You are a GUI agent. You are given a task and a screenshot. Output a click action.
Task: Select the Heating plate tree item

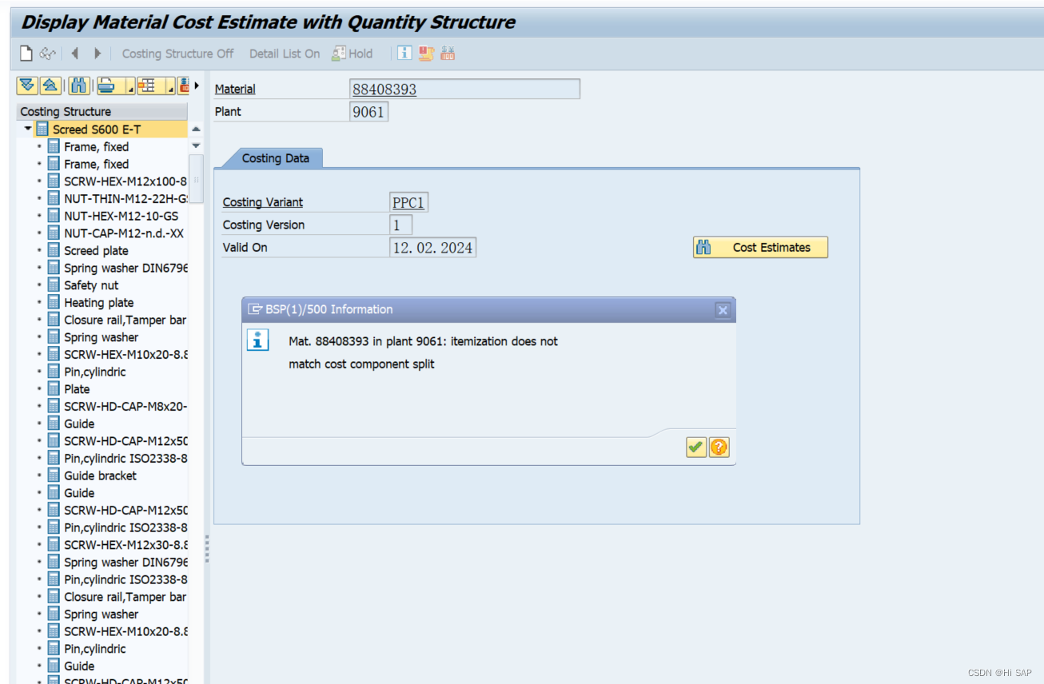click(98, 302)
